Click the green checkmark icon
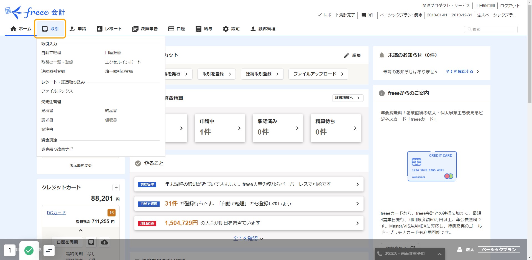532x260 pixels. (29, 251)
